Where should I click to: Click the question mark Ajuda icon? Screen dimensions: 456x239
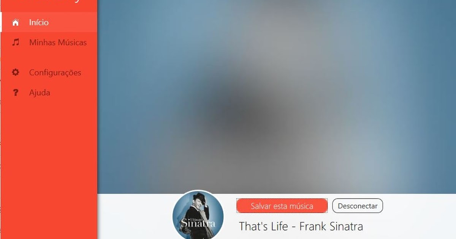pyautogui.click(x=16, y=93)
